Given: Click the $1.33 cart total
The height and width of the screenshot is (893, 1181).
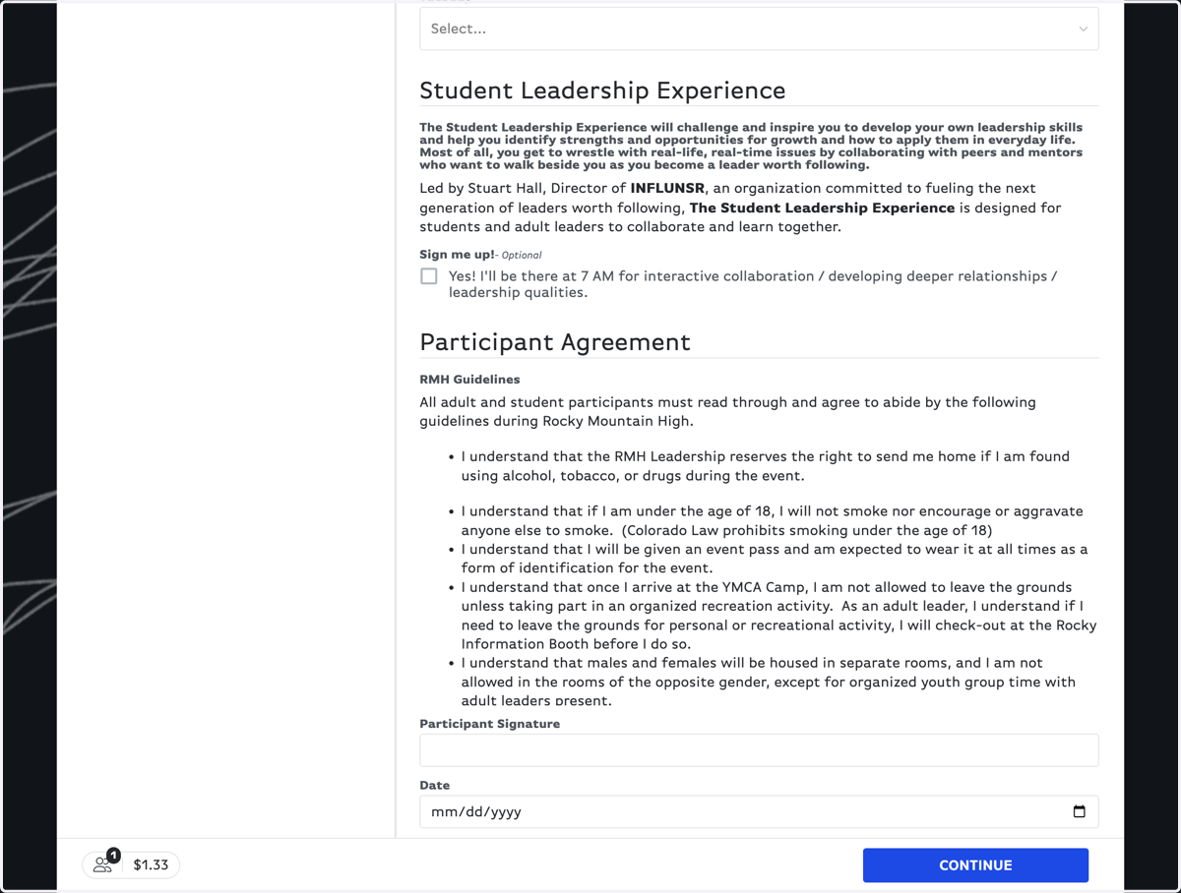Looking at the screenshot, I should tap(151, 865).
